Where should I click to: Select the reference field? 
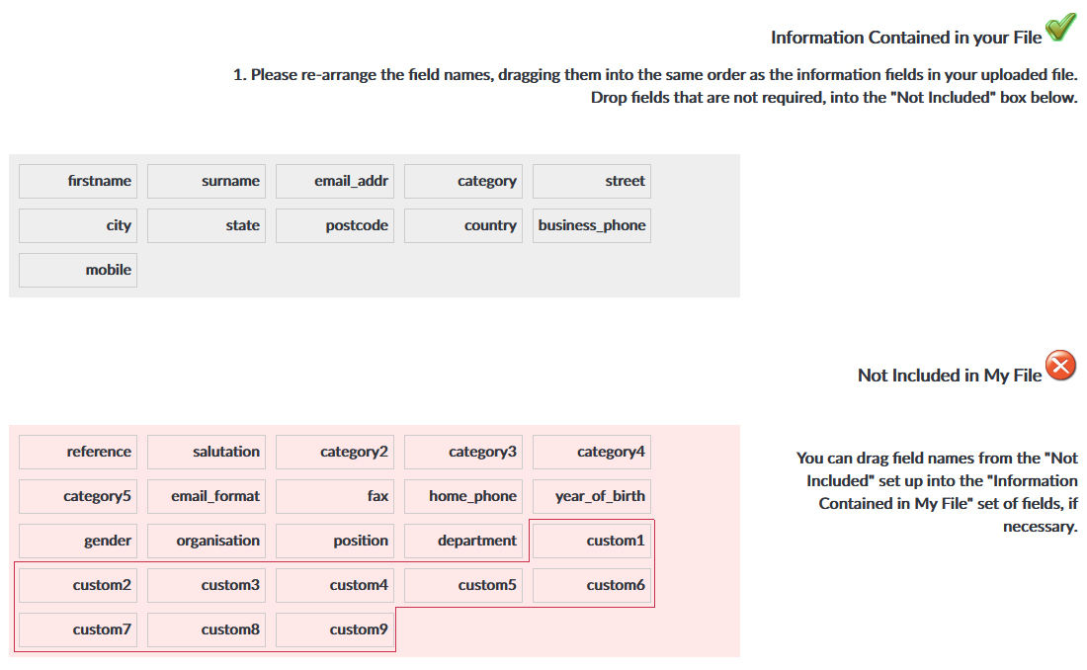coord(78,452)
